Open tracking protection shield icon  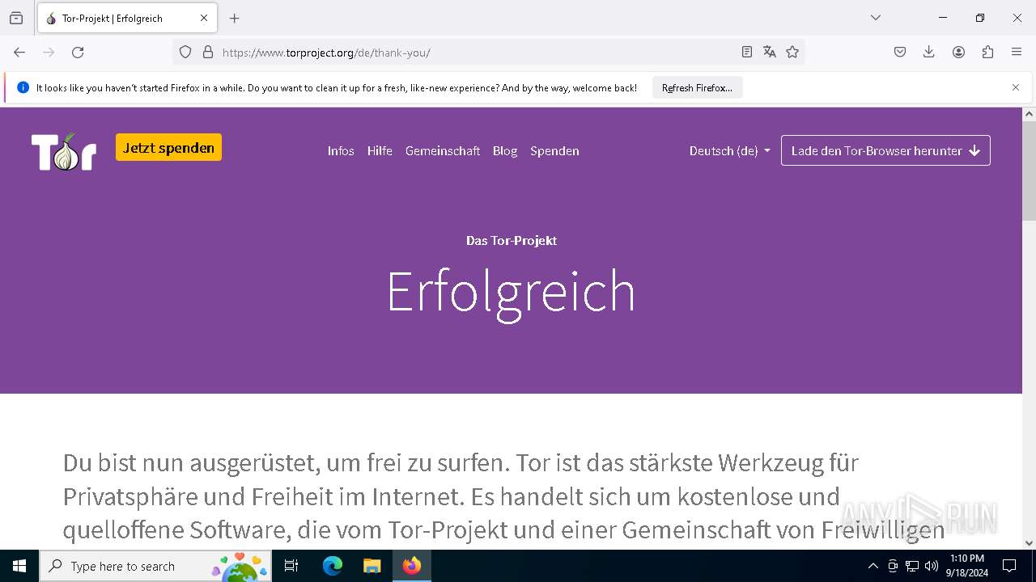[185, 53]
